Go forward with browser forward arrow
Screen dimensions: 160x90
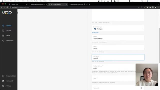4,7
